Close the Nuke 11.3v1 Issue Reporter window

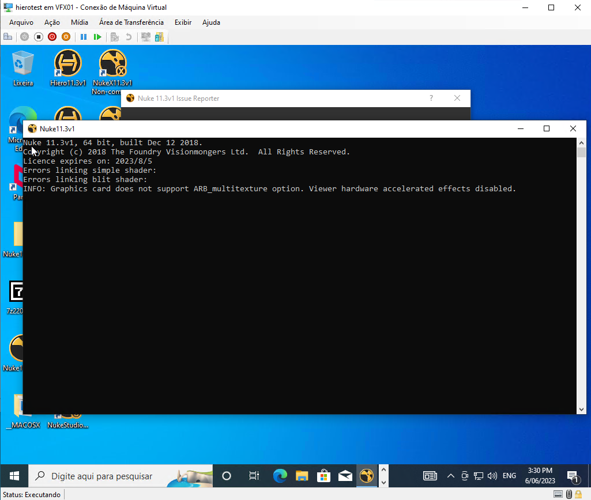coord(457,99)
